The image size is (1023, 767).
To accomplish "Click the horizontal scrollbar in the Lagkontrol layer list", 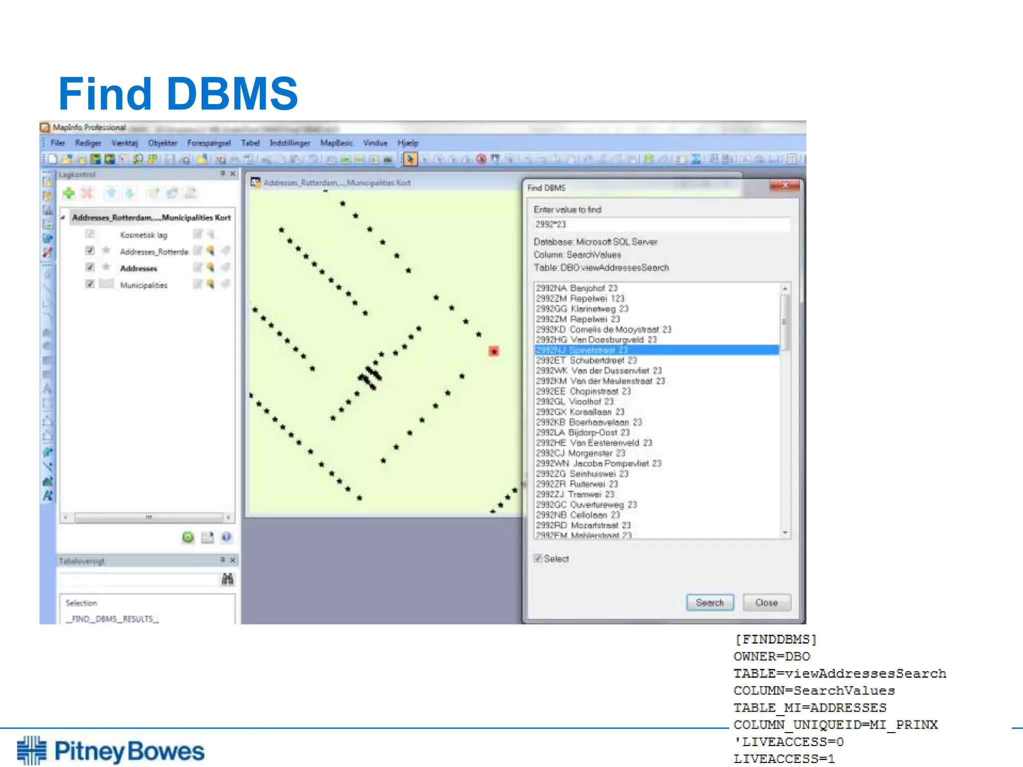I will point(148,517).
